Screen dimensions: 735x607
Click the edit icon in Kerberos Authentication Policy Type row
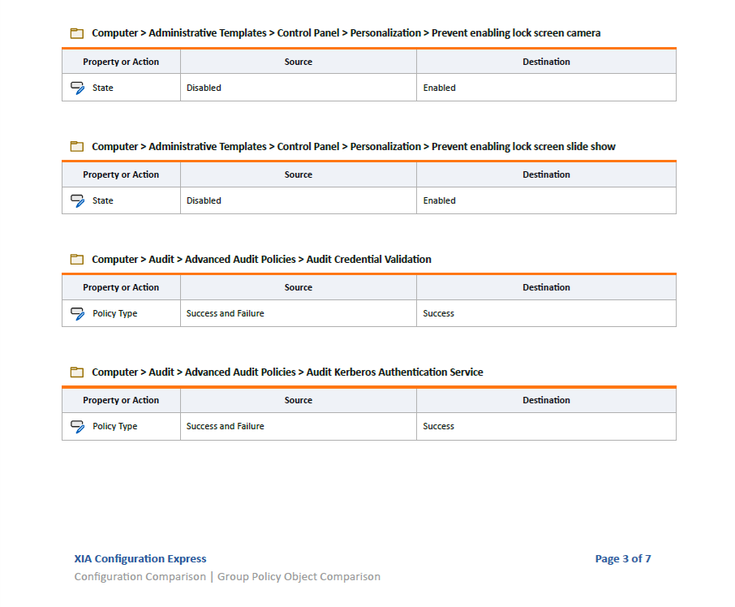pos(78,426)
